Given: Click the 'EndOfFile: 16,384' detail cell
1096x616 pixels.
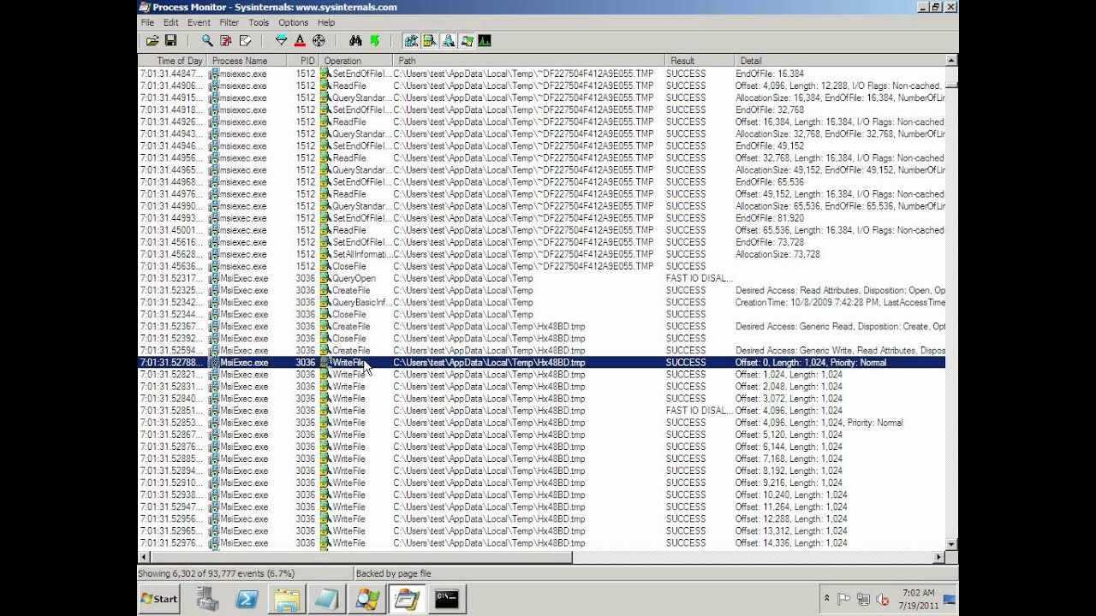Looking at the screenshot, I should click(770, 74).
